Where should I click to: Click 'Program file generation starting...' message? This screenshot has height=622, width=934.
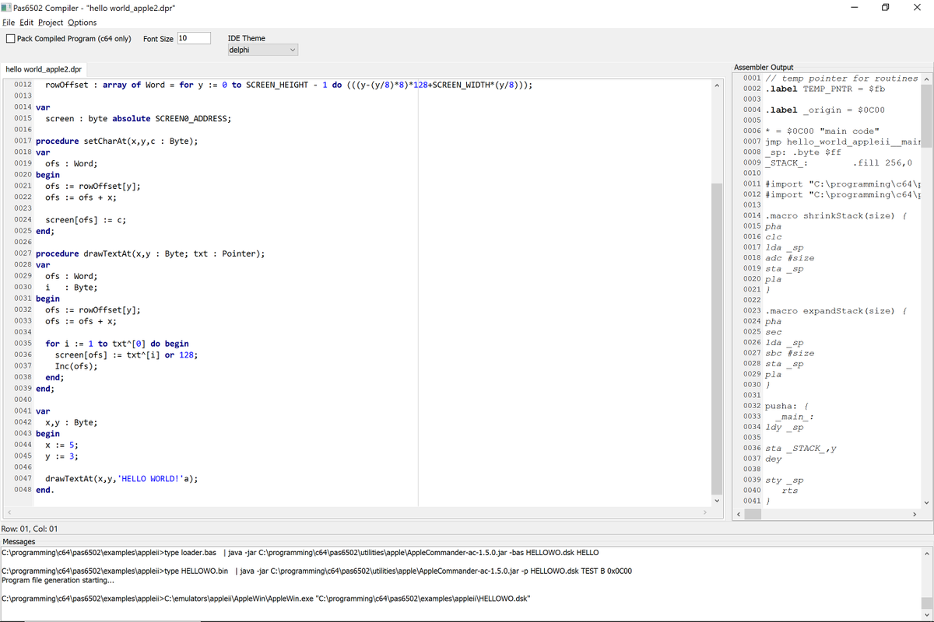pyautogui.click(x=58, y=580)
